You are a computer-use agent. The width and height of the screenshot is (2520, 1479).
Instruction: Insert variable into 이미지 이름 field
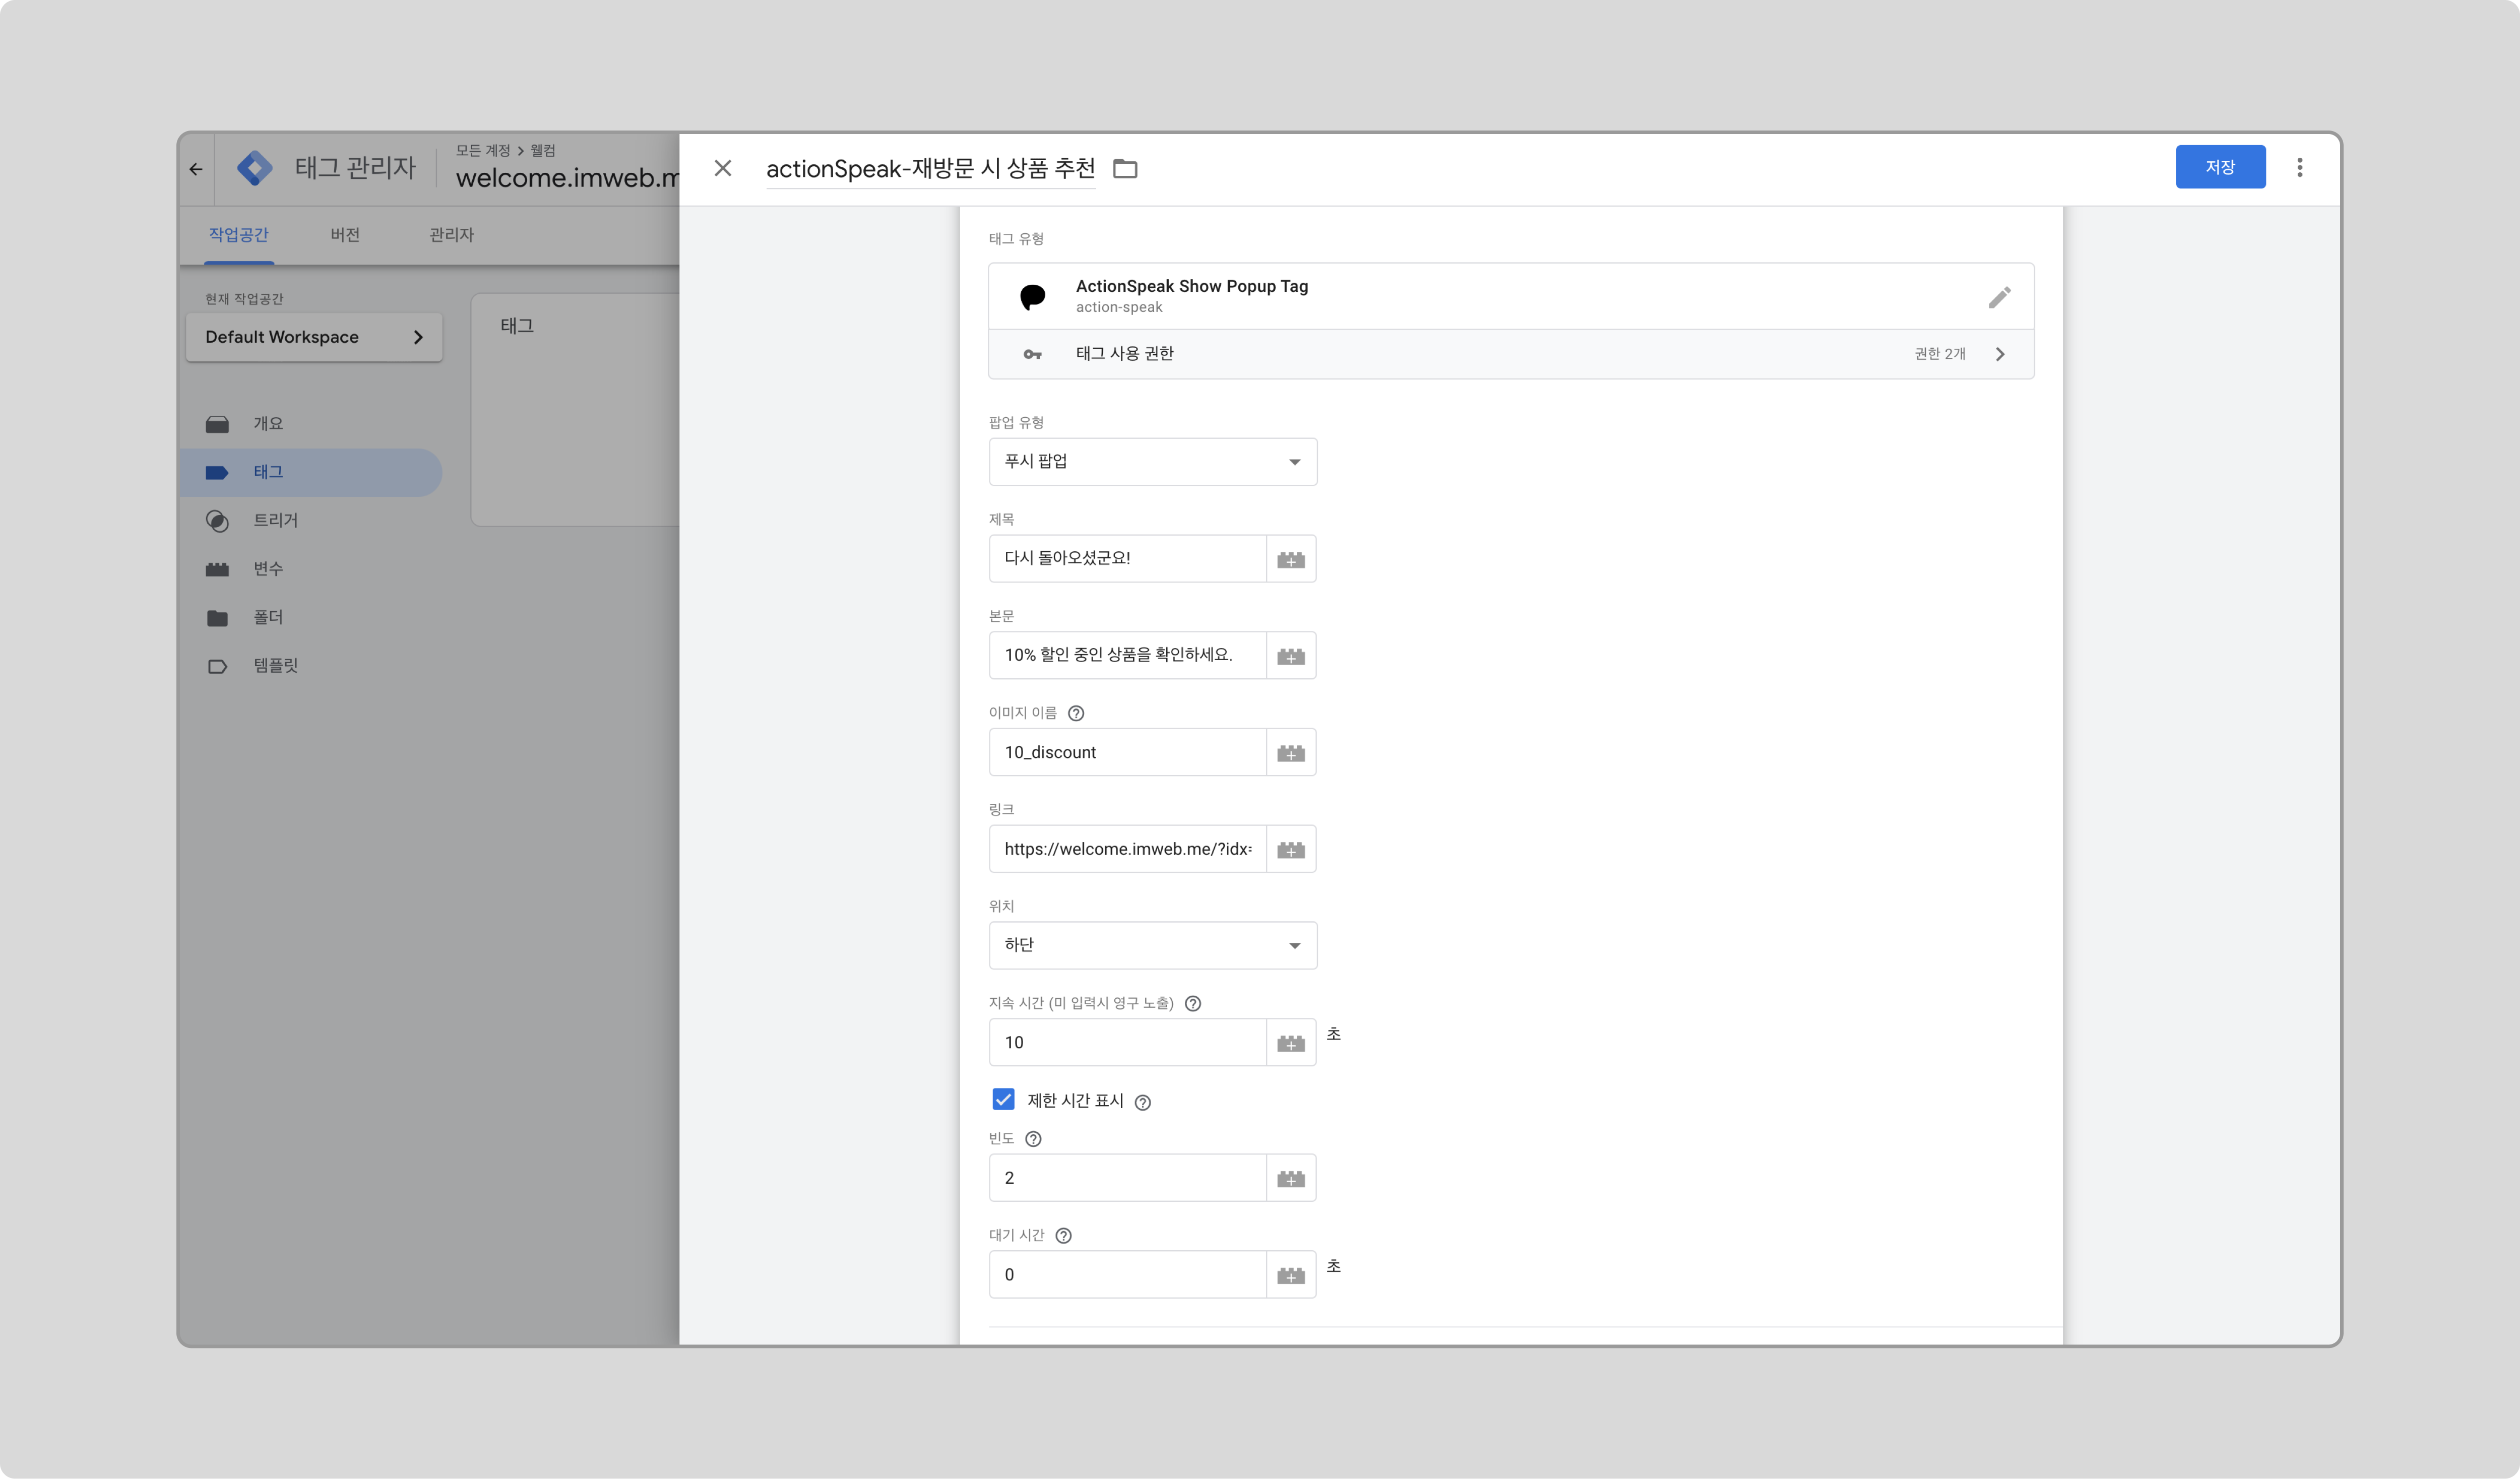[x=1291, y=753]
